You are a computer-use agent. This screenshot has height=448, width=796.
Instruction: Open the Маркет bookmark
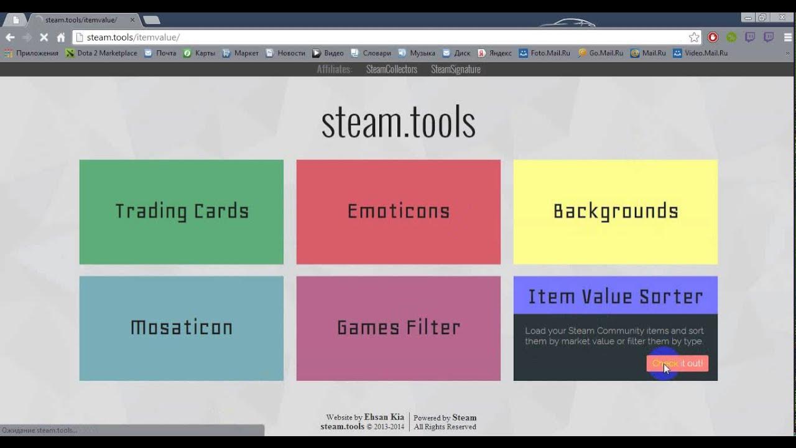click(x=240, y=53)
